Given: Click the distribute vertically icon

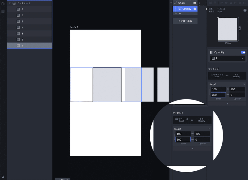Looking at the screenshot, I should (215, 3).
